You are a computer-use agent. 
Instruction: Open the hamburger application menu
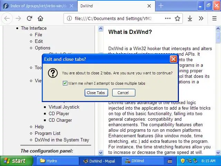(x=214, y=18)
